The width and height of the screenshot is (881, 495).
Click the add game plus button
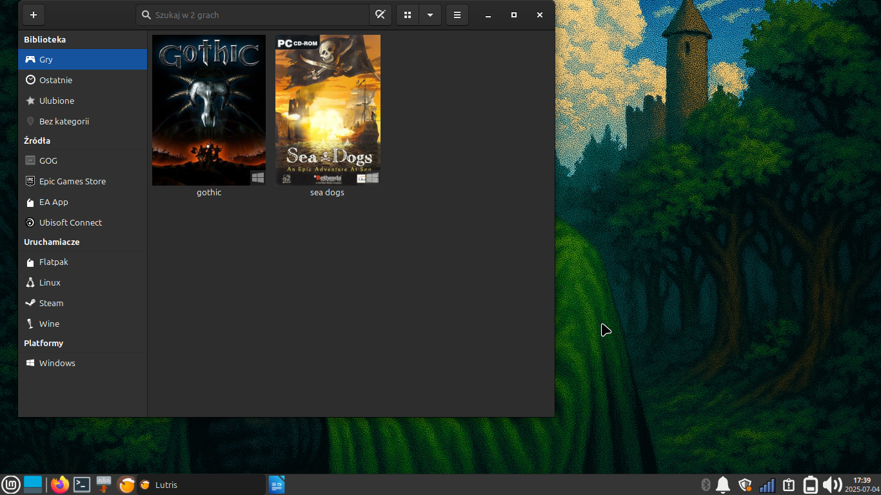point(34,15)
